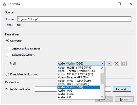Toggle the Désentrelacement checkbox
This screenshot has height=105, width=137.
(x=9, y=55)
